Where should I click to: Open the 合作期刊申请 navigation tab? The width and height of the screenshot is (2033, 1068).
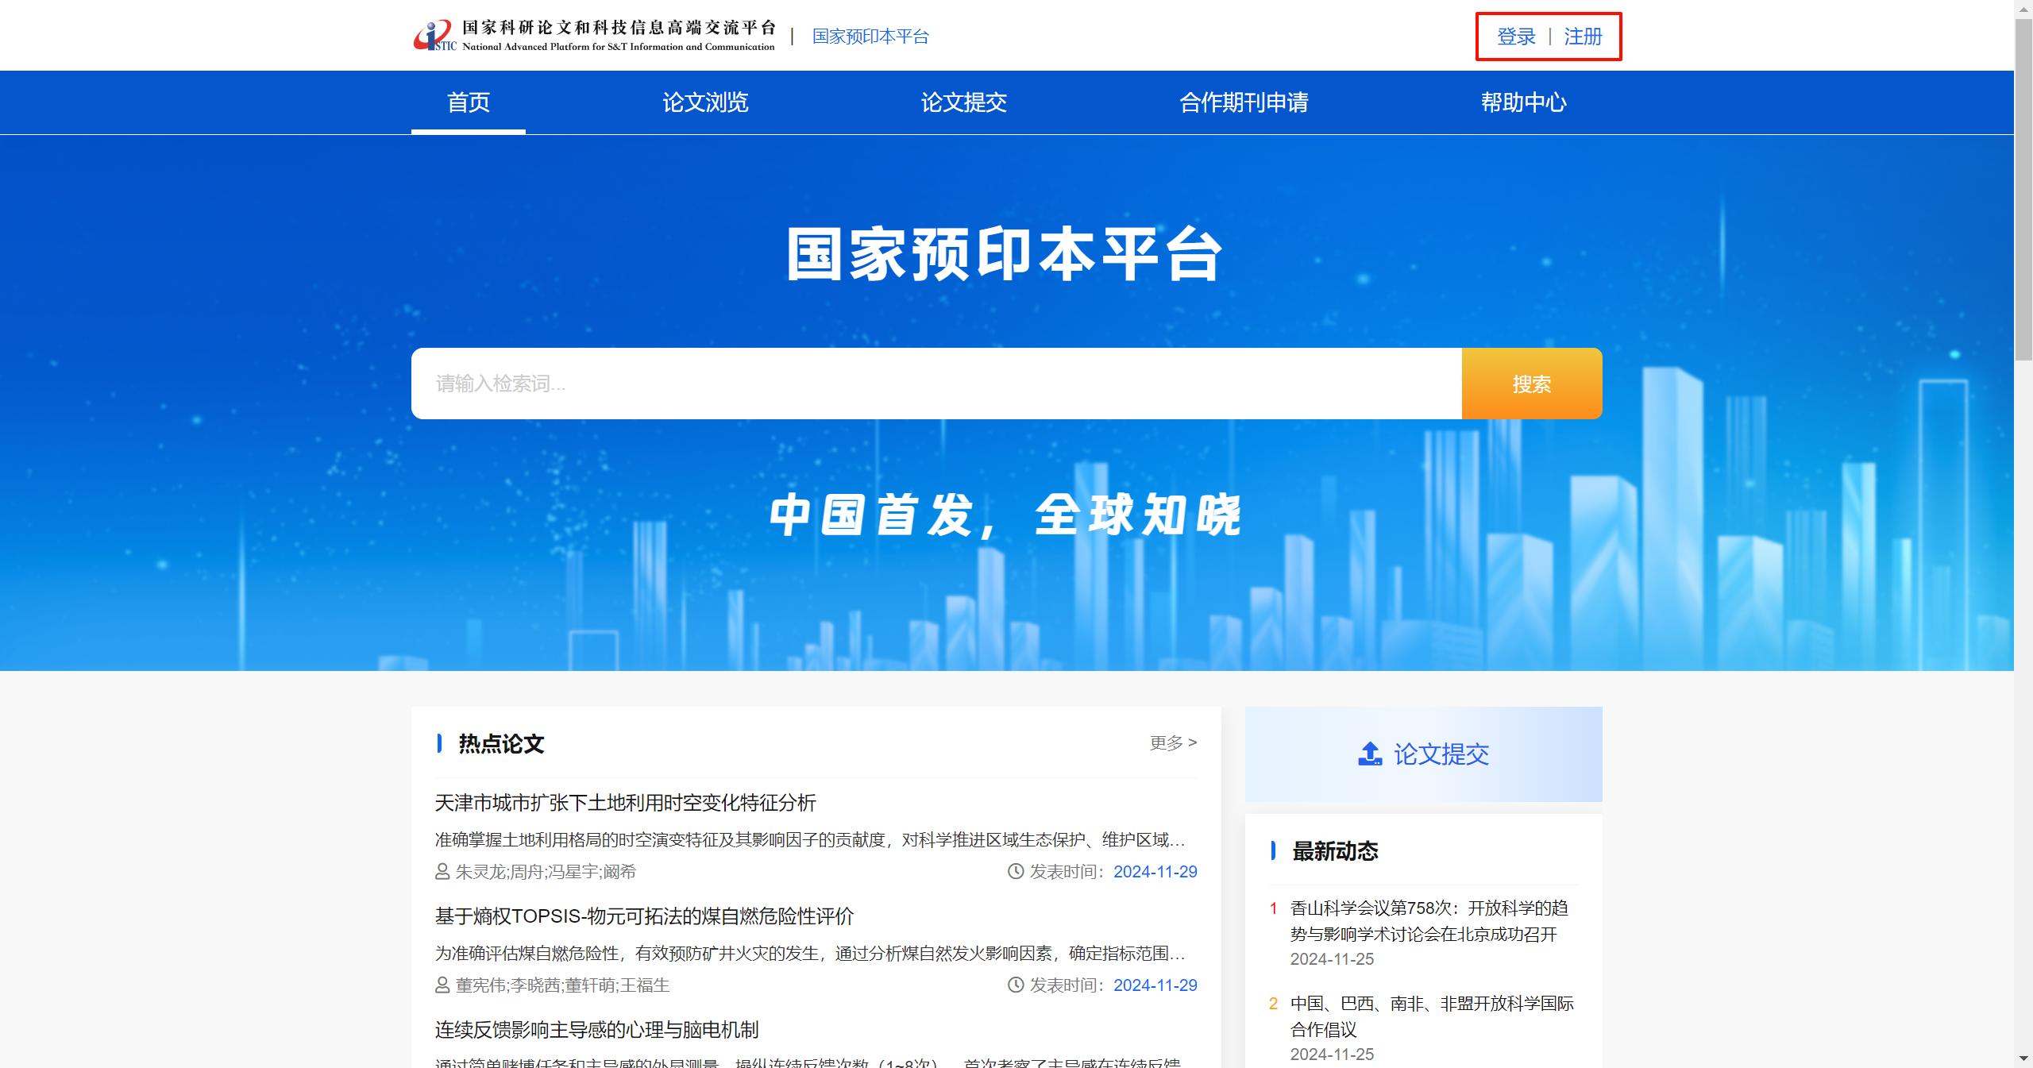click(1244, 102)
